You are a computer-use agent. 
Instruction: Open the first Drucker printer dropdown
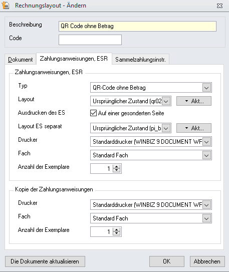pos(206,142)
